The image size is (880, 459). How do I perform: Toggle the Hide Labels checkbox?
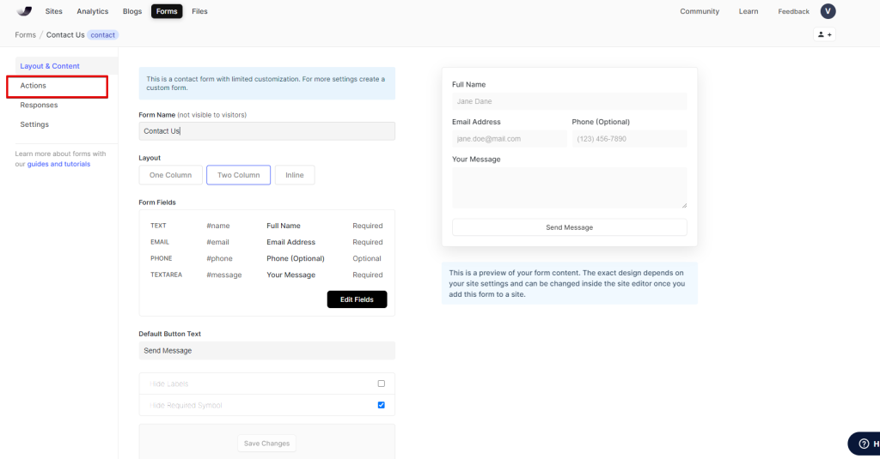[x=382, y=384]
